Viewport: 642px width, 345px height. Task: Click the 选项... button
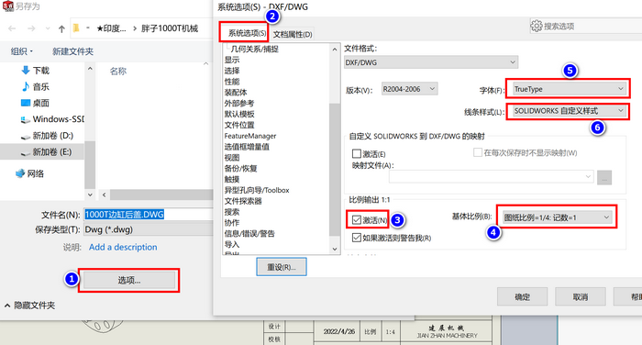[x=129, y=280]
